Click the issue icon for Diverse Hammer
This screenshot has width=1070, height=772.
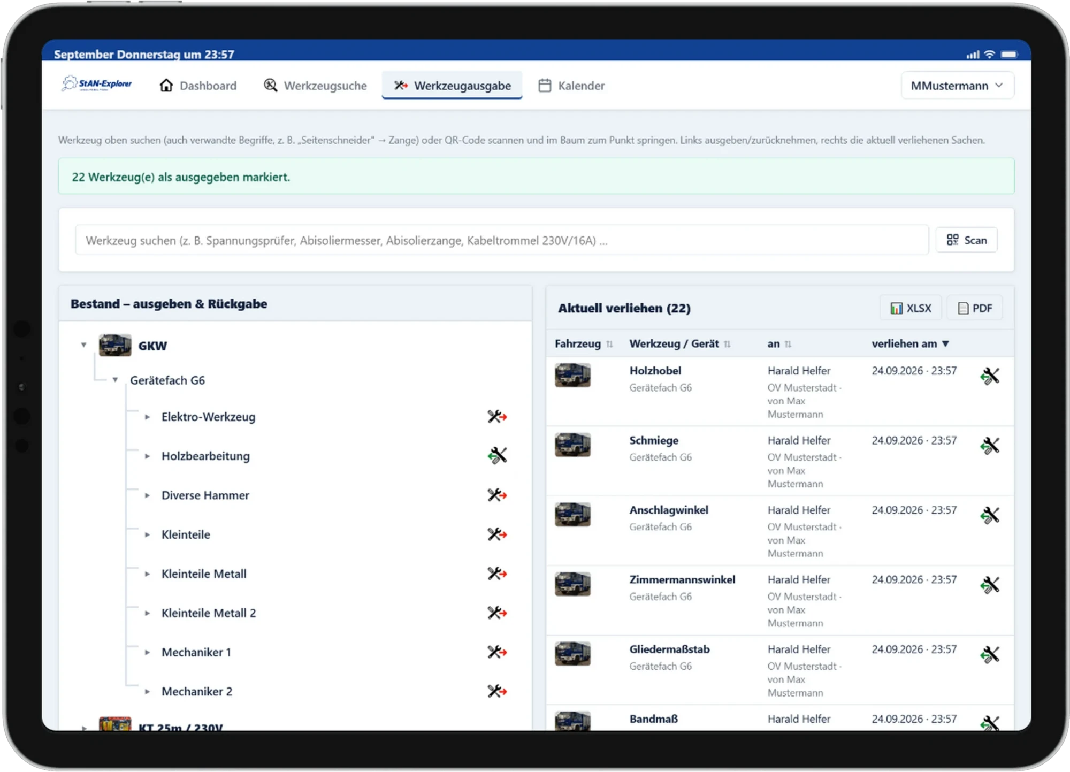click(x=497, y=495)
